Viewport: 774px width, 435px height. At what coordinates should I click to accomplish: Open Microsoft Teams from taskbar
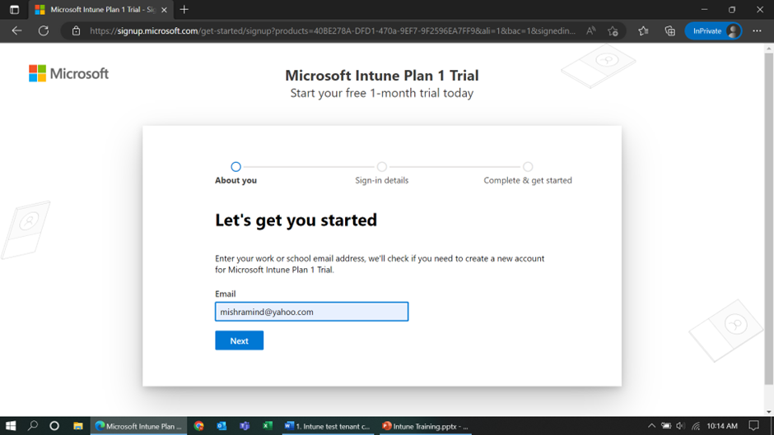[245, 426]
